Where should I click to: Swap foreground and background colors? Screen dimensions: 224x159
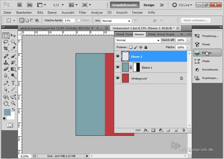point(13,109)
